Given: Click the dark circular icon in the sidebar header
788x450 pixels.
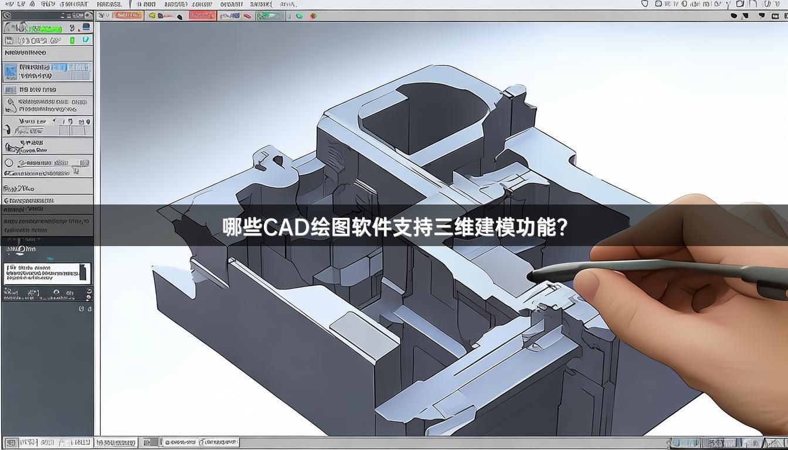Looking at the screenshot, I should pos(8,15).
